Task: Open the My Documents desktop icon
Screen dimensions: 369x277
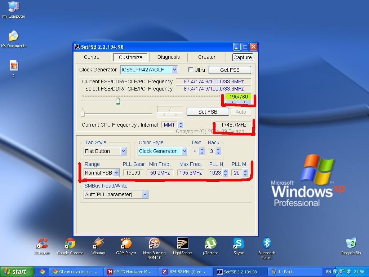Action: click(x=14, y=39)
